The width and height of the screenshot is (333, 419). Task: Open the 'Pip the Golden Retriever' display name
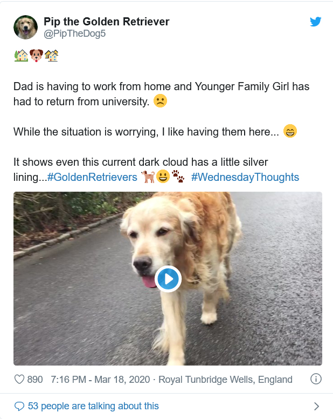(x=107, y=22)
